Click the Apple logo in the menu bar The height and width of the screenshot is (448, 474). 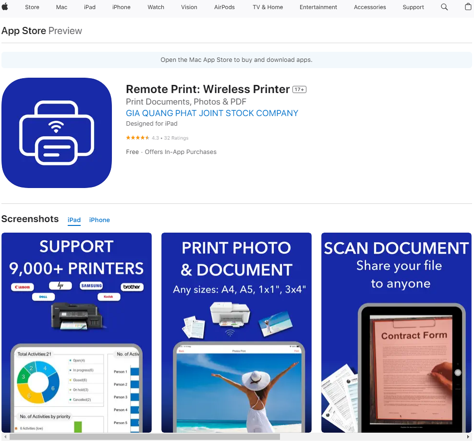(x=5, y=7)
